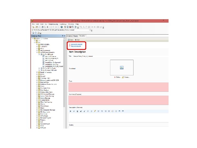Image resolution: width=197 pixels, height=148 pixels.
Task: Center-align the description text
Action: (x=102, y=111)
